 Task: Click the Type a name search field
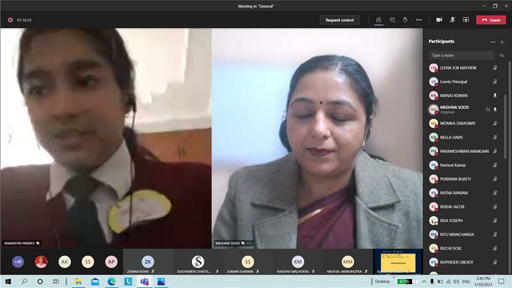[x=461, y=56]
